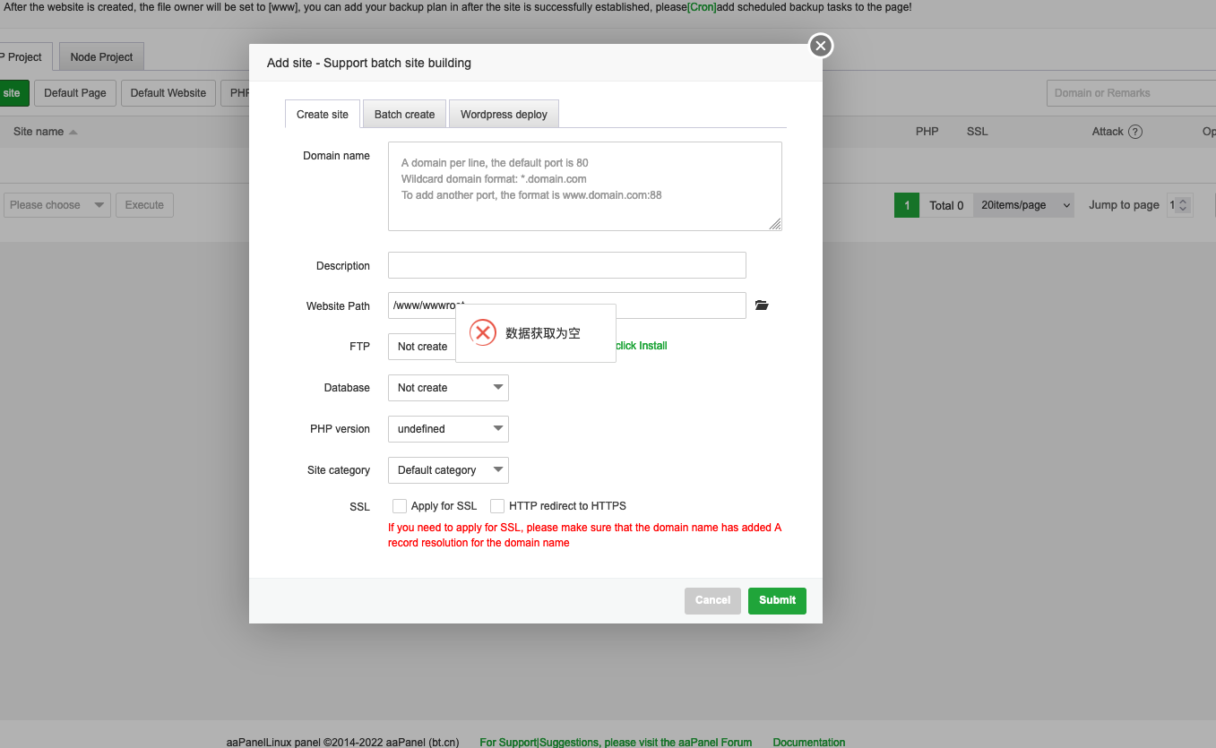
Task: Close the Add site dialog with X icon
Action: 821,46
